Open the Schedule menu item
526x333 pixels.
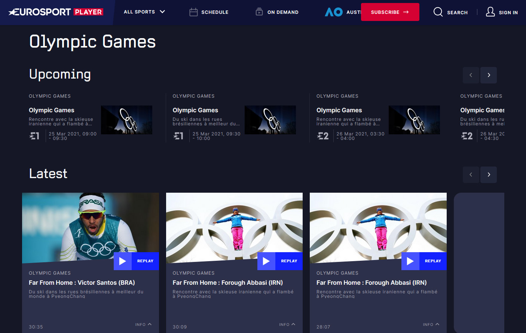click(x=215, y=12)
